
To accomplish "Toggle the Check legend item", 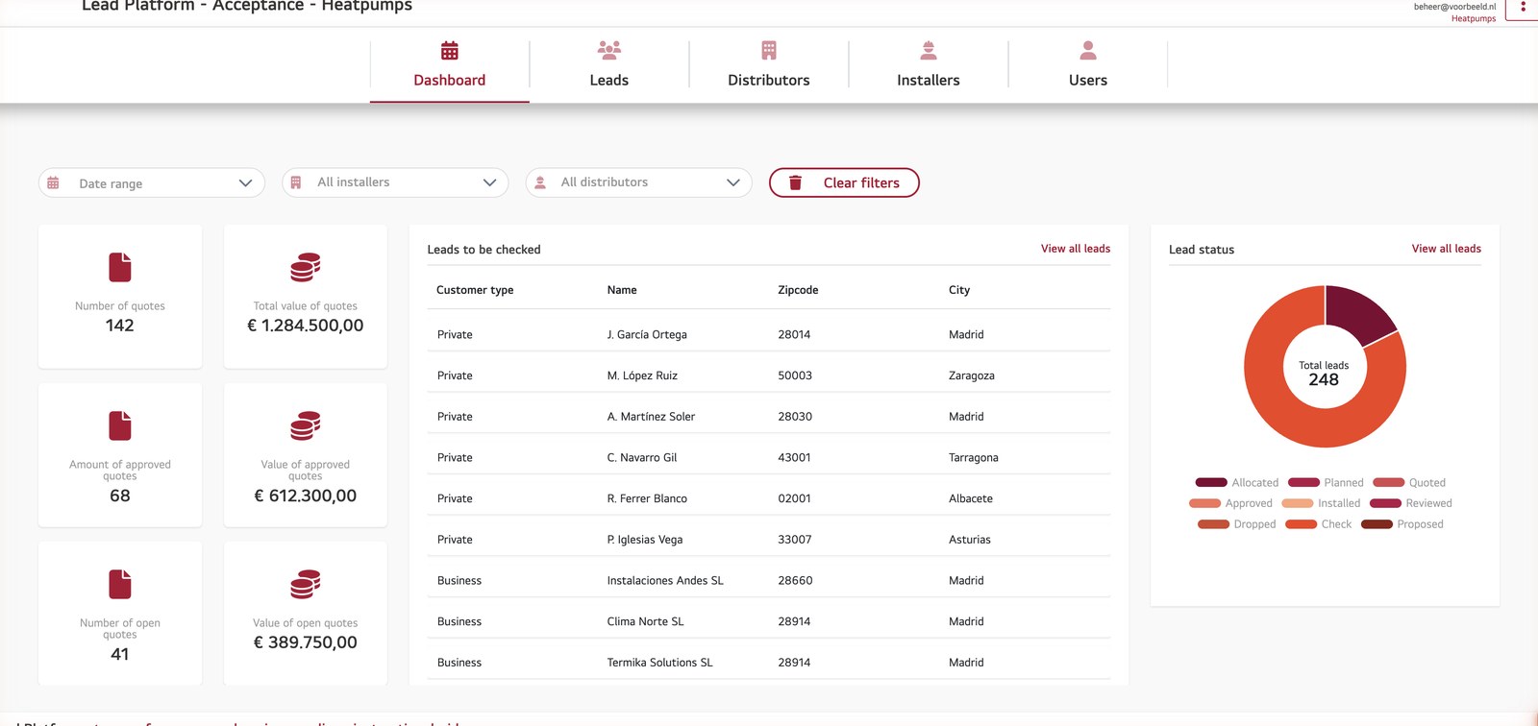I will 1319,524.
